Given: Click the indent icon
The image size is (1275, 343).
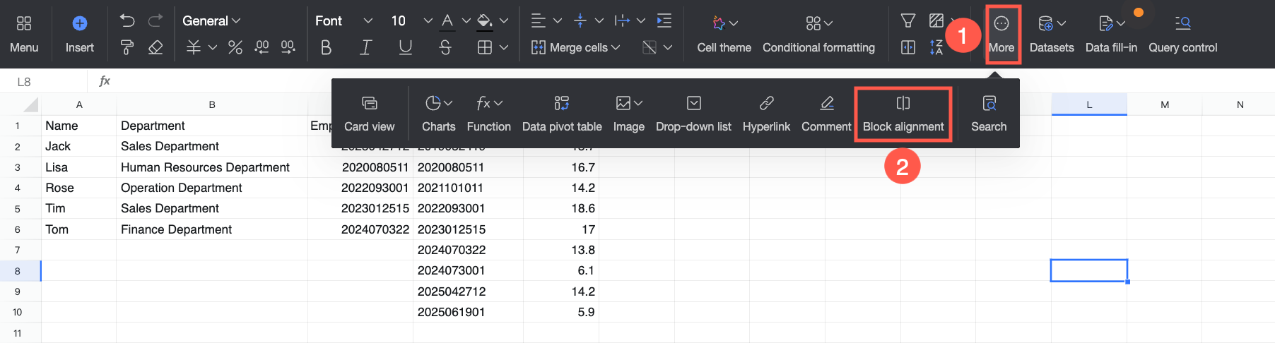Looking at the screenshot, I should tap(664, 20).
